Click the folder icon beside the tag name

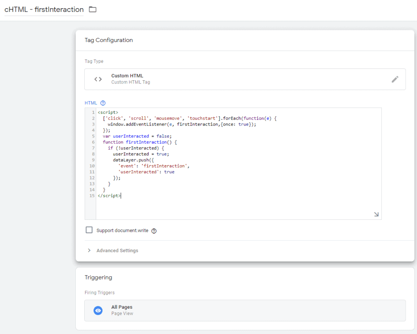93,9
